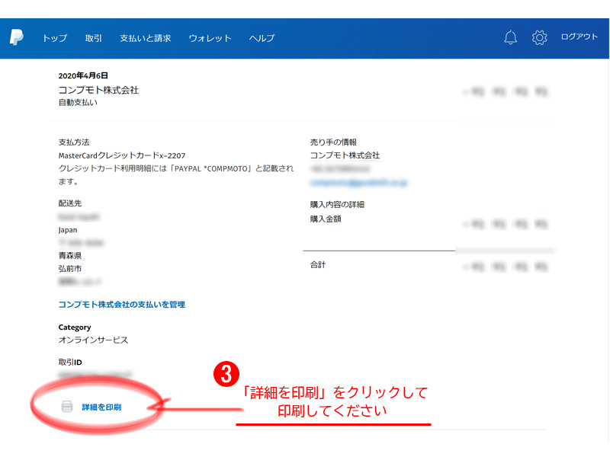Click the PayPal logo icon

(16, 37)
